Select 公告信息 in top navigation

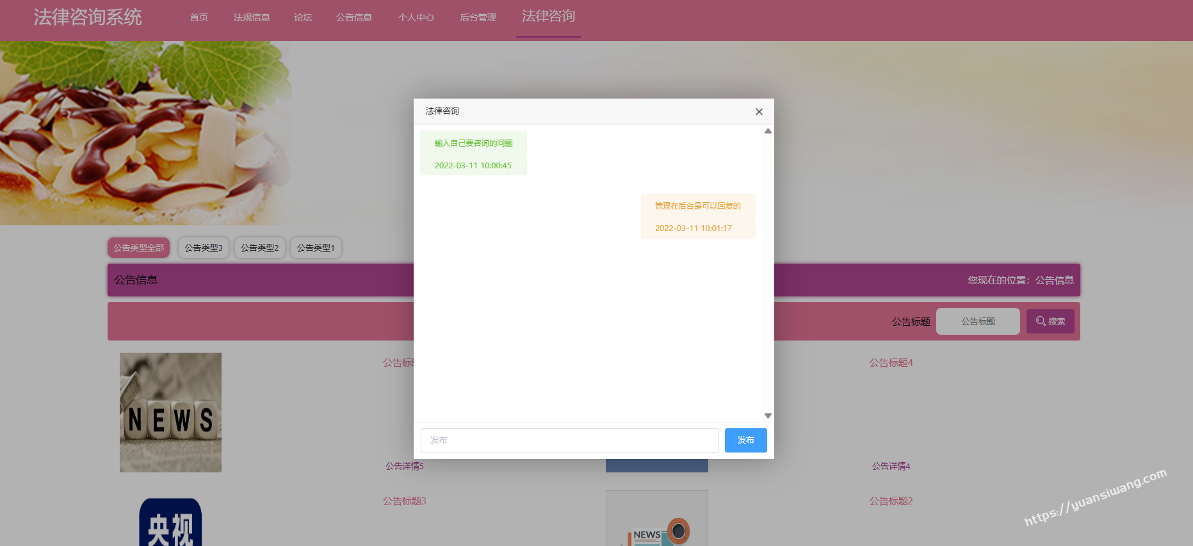[x=354, y=17]
